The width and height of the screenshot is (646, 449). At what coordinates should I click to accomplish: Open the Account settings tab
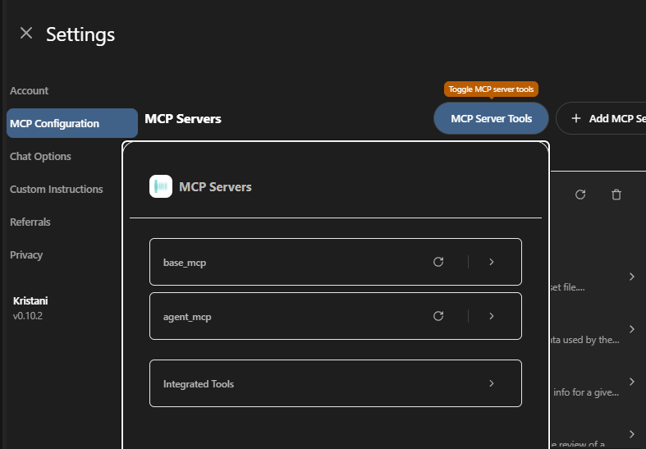(30, 90)
